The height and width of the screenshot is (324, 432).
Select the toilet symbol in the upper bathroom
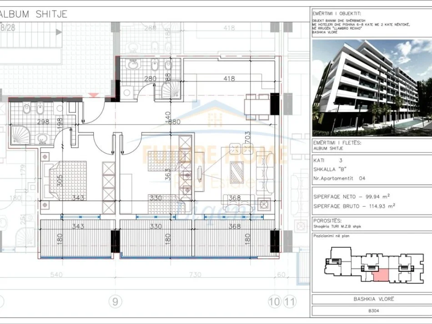pyautogui.click(x=168, y=65)
